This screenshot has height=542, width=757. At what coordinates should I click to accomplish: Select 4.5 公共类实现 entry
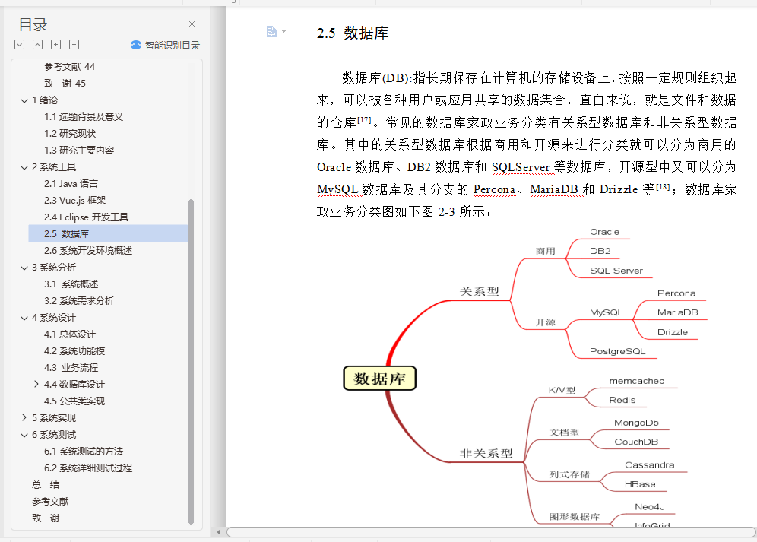pyautogui.click(x=74, y=401)
